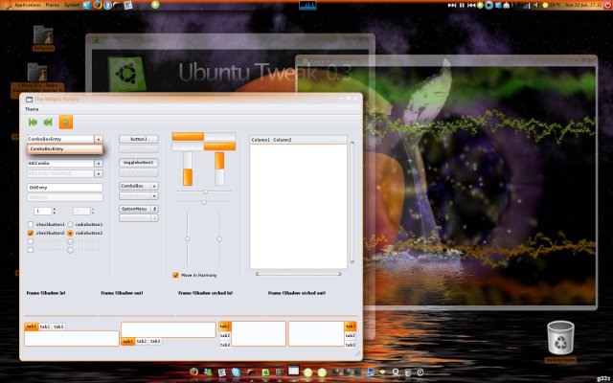Select tab3 in the bottom-tabbed notebook

tap(155, 341)
